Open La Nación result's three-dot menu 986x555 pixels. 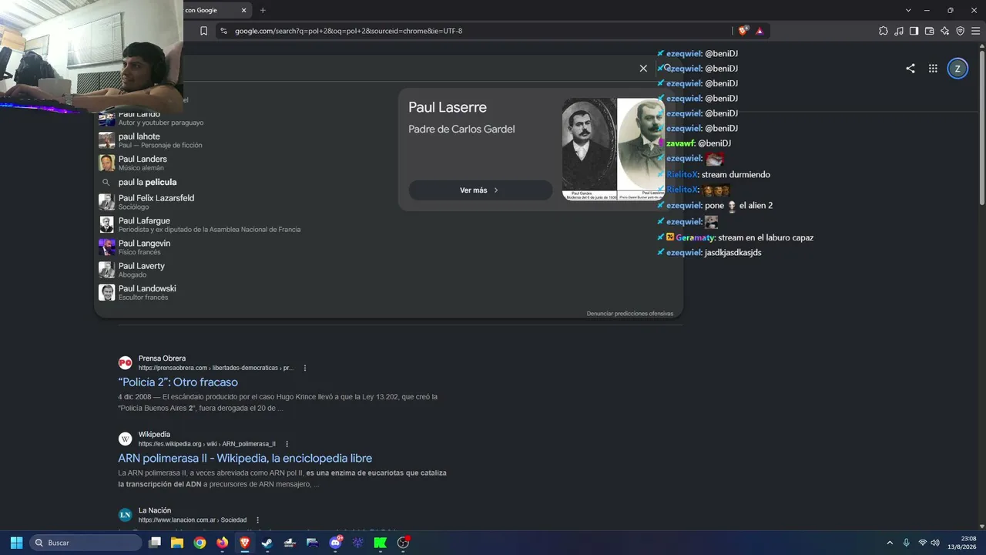pyautogui.click(x=257, y=520)
